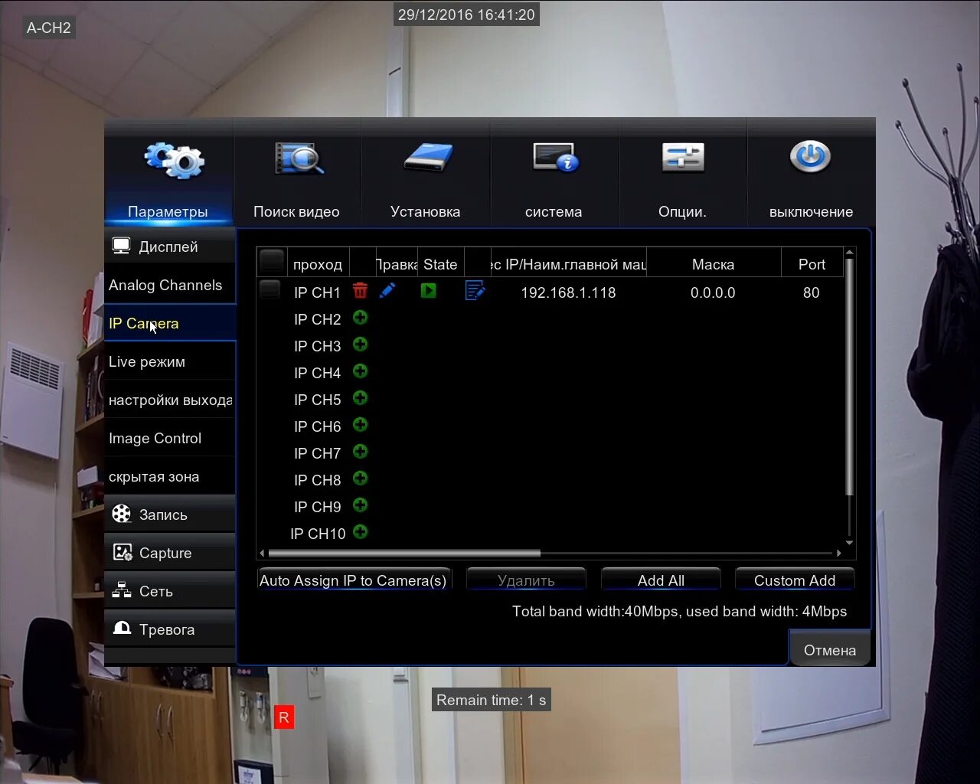Image resolution: width=980 pixels, height=784 pixels.
Task: Click the Custom Add button
Action: 795,580
